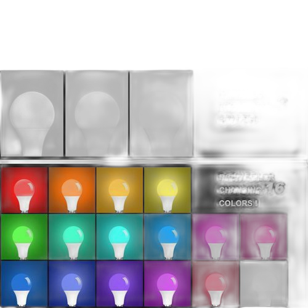Click the empty gray square tile
Screen dimensions: 308x308
[x=264, y=283]
